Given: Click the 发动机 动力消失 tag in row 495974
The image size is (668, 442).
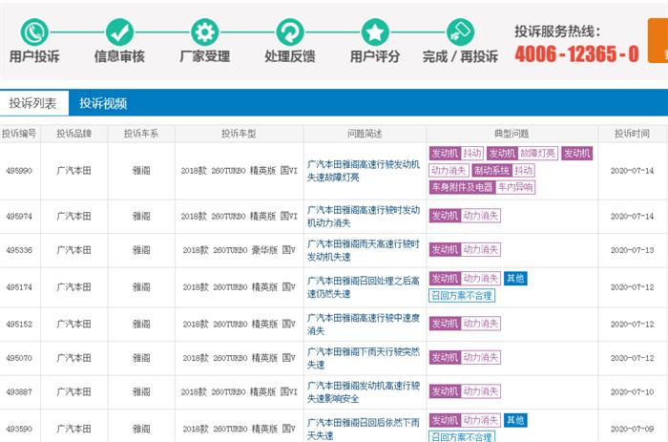Looking at the screenshot, I should coord(465,216).
